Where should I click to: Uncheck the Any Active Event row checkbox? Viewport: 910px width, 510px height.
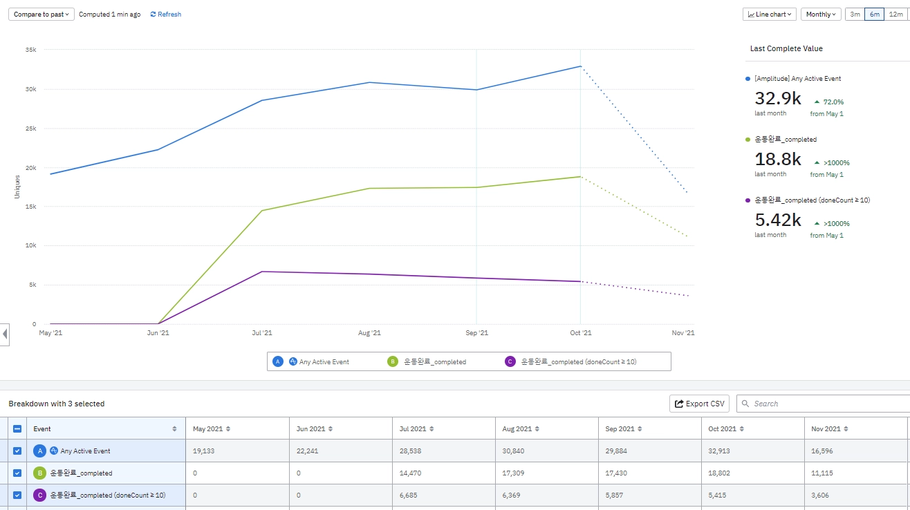pyautogui.click(x=17, y=451)
